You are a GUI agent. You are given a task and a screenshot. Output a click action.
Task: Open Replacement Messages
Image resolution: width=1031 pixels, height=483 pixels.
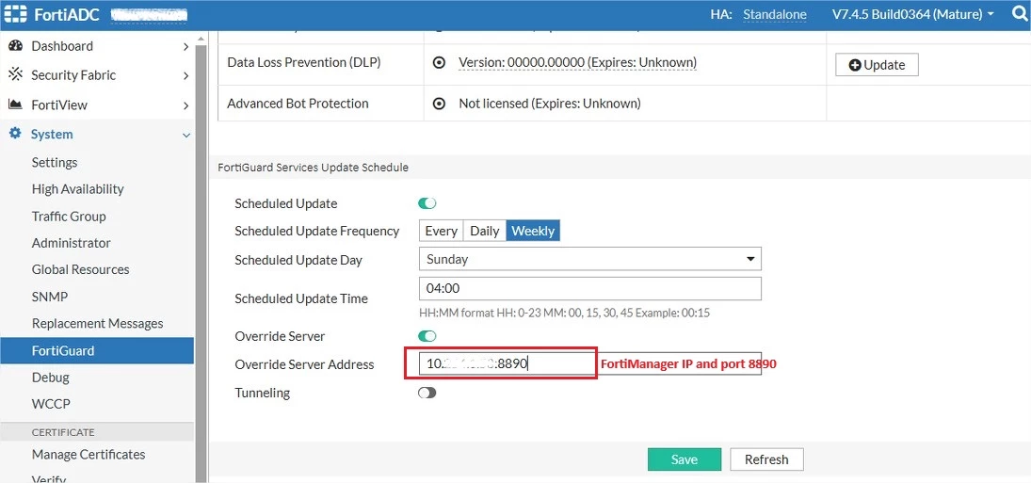pyautogui.click(x=97, y=323)
